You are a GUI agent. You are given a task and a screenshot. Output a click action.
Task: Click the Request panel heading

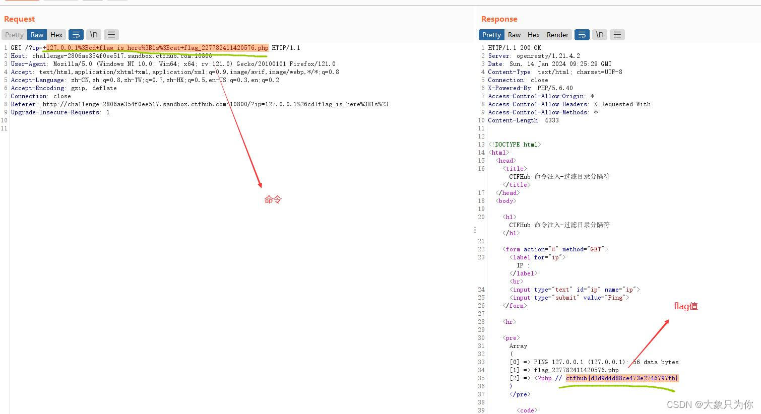coord(19,19)
